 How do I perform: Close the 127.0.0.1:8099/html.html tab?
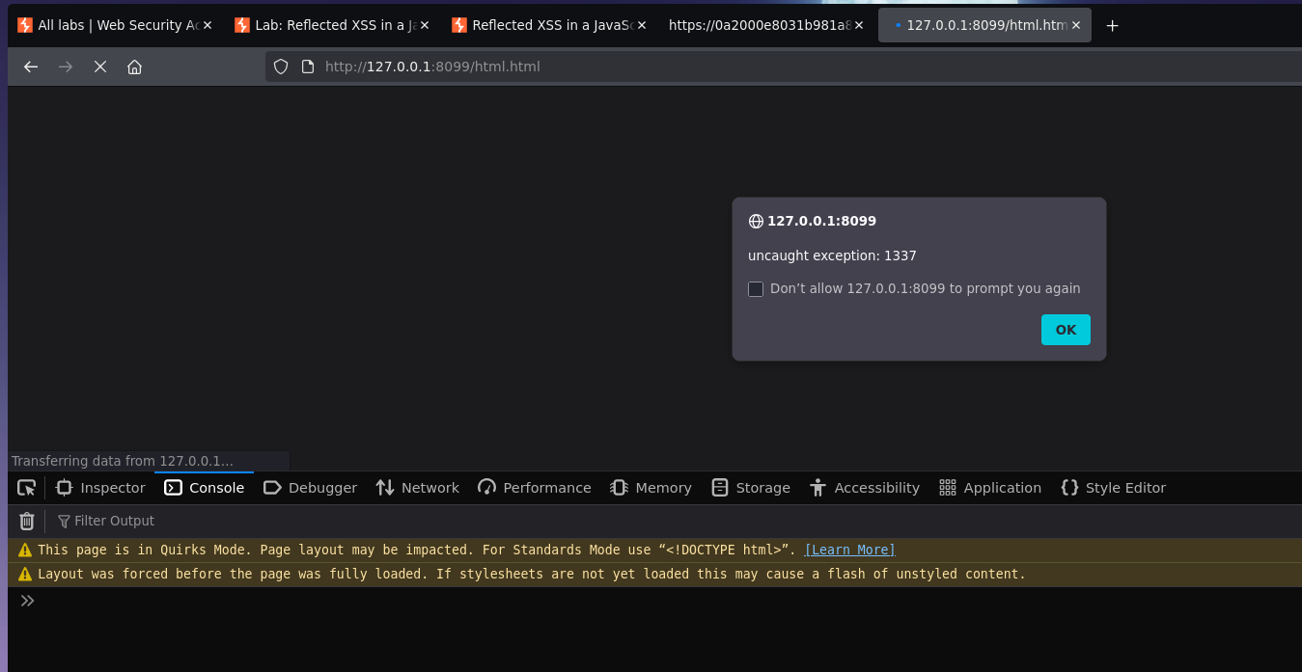point(1075,25)
